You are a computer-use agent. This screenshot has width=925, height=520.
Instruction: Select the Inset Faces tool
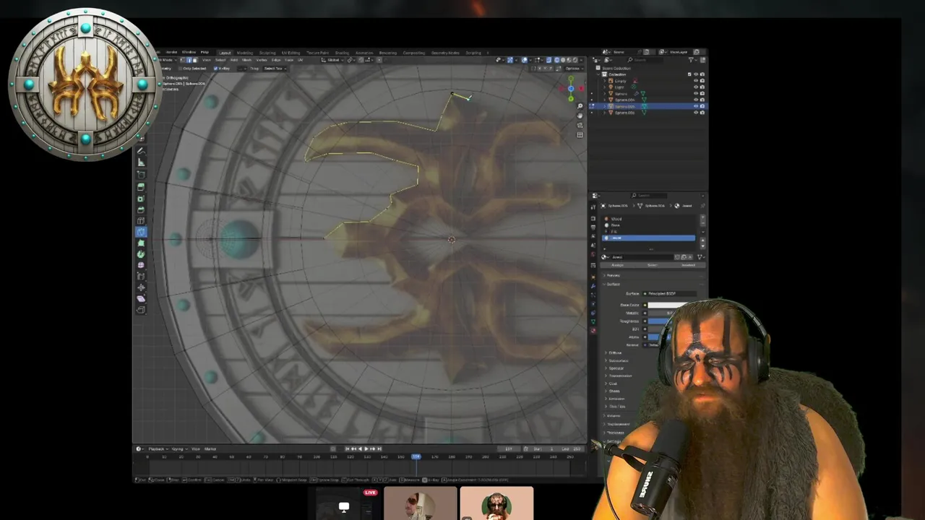pyautogui.click(x=141, y=199)
